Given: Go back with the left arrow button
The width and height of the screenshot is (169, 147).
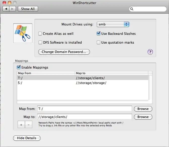Looking at the screenshot, I should tap(6, 9).
